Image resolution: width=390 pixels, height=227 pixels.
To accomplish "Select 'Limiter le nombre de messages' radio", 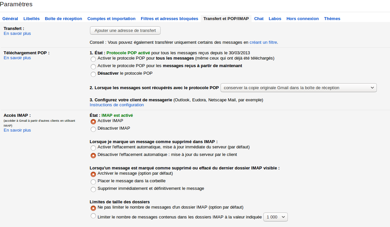I will click(93, 216).
